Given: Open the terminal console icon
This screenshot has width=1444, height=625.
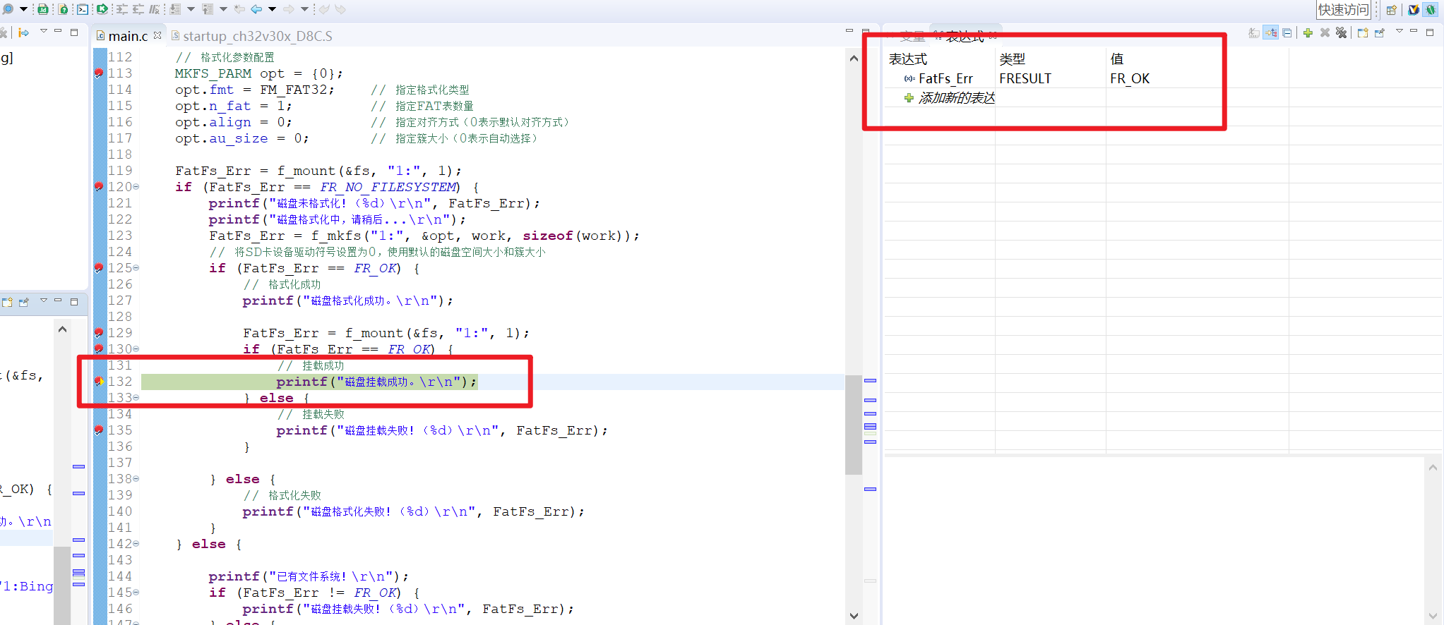Looking at the screenshot, I should click(83, 9).
